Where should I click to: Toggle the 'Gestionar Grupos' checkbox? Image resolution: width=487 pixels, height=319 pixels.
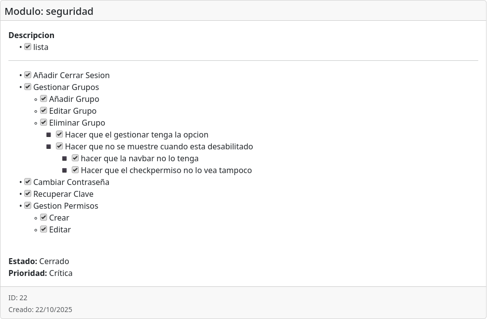28,87
